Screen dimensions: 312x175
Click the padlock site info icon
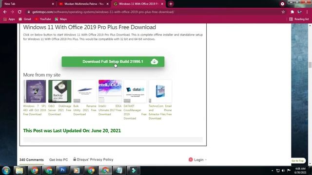pos(29,12)
